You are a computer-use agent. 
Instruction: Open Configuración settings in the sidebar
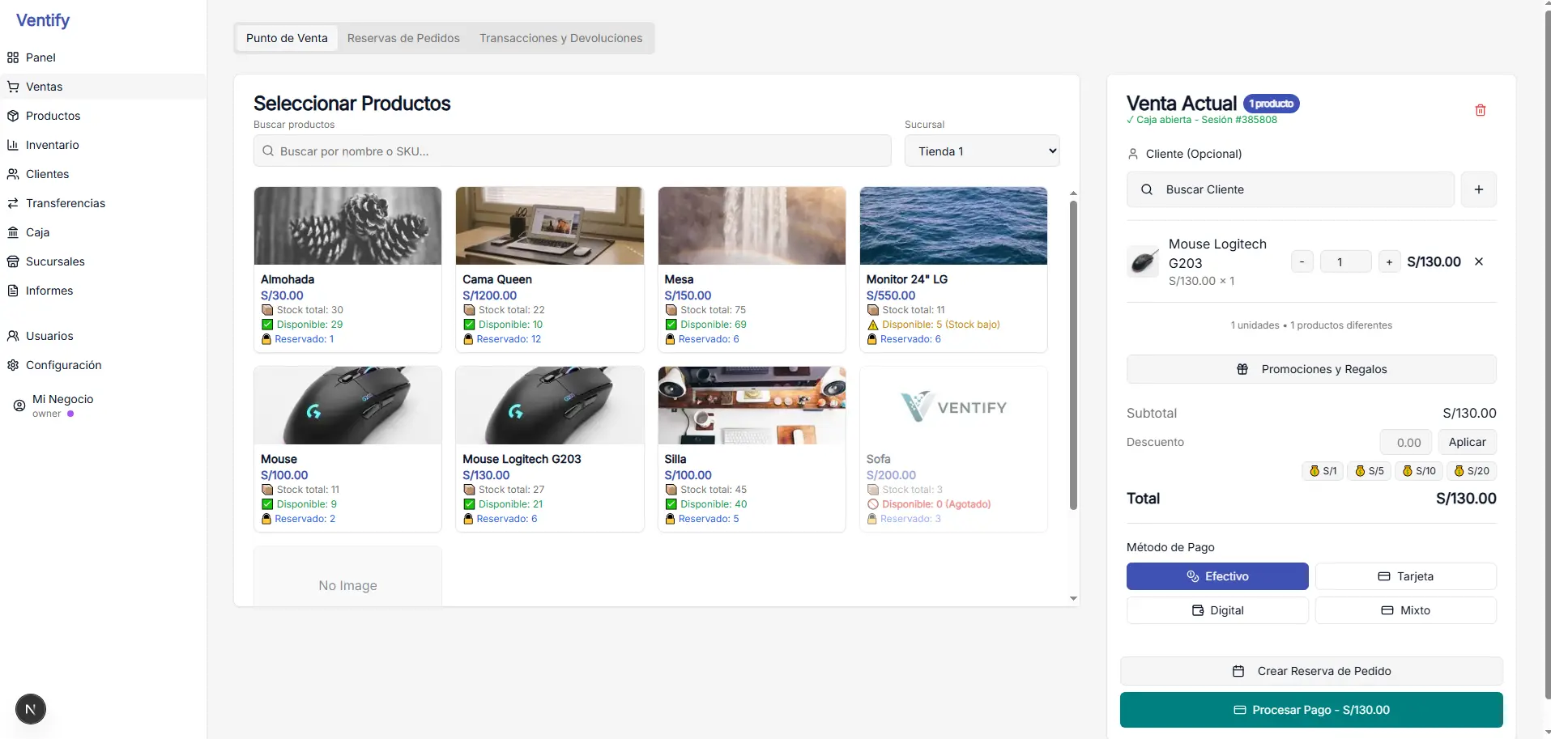pos(63,365)
